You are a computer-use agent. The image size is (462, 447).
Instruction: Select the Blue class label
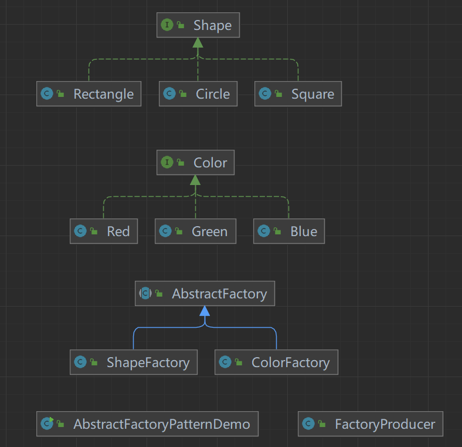click(x=304, y=231)
